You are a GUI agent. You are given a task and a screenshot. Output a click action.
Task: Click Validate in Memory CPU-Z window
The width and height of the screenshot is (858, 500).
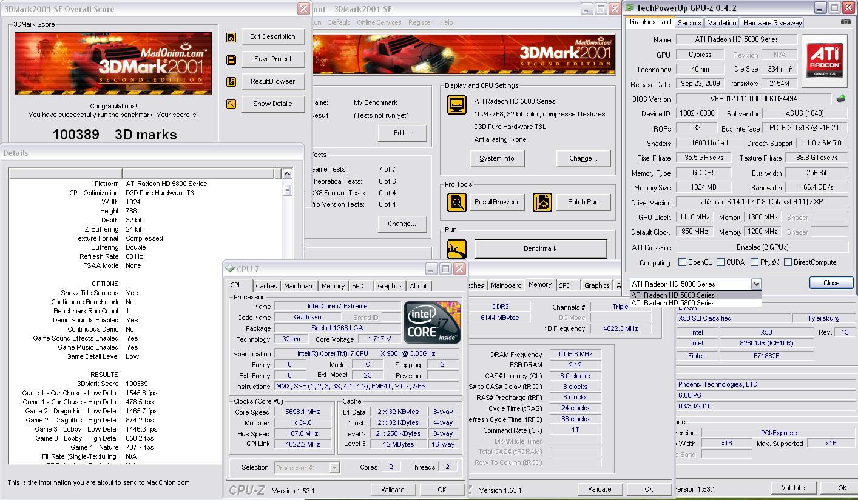coord(600,489)
